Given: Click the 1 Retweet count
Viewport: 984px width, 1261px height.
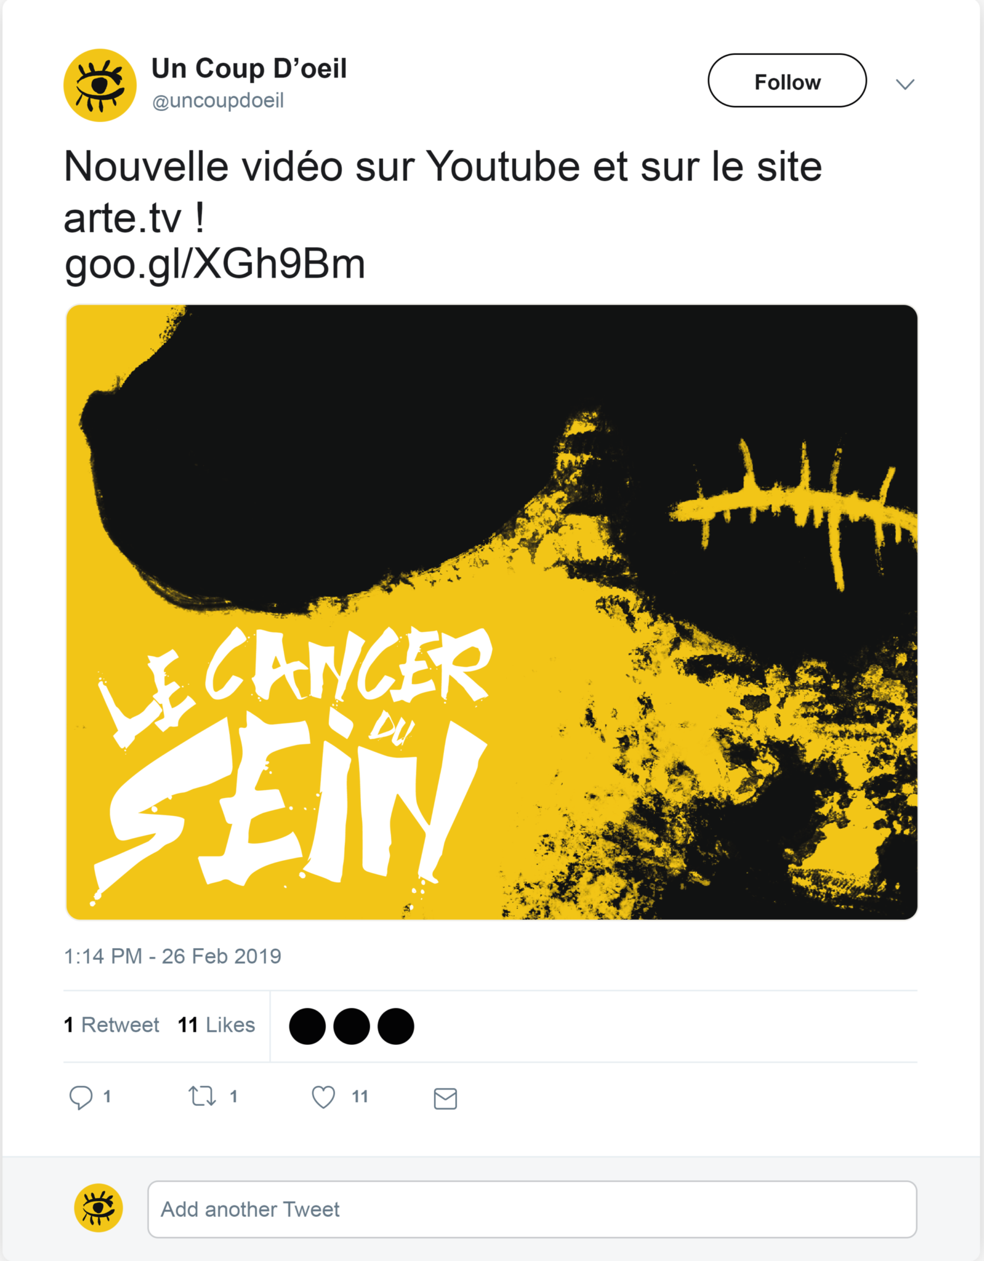Looking at the screenshot, I should tap(111, 1025).
